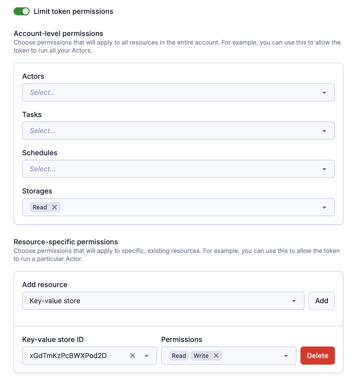Click the xGdTmKzPcBWXPod2D store ID field
The width and height of the screenshot is (355, 383).
[75, 356]
